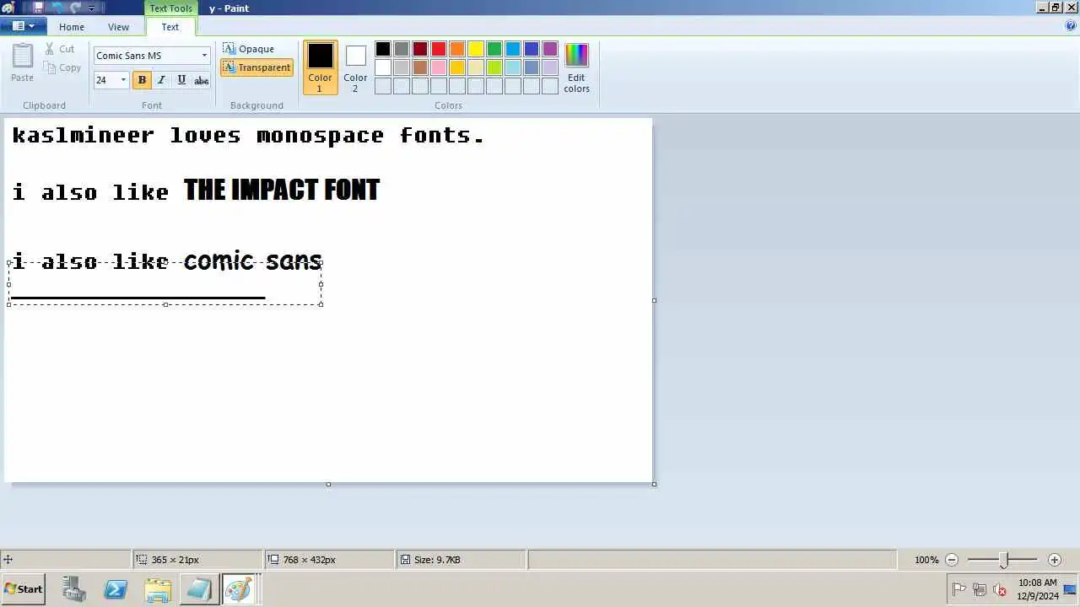Select the Color 2 background button
The image size is (1080, 607).
(x=355, y=67)
